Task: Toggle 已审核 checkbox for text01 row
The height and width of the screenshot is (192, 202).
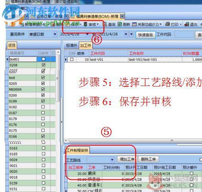Action: pyautogui.click(x=43, y=59)
